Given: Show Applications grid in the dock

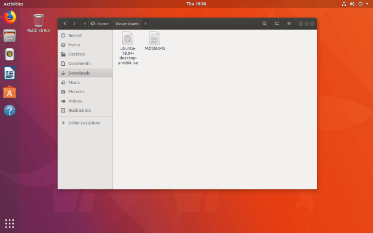Looking at the screenshot, I should point(10,224).
